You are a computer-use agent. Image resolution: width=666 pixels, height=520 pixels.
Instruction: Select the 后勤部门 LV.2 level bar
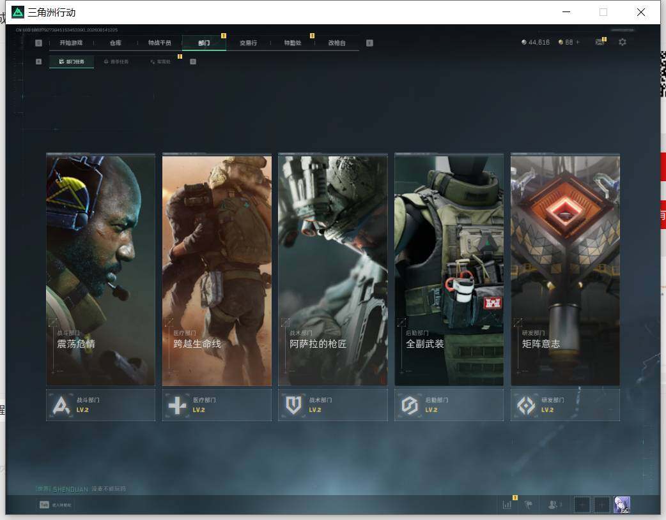pyautogui.click(x=449, y=406)
